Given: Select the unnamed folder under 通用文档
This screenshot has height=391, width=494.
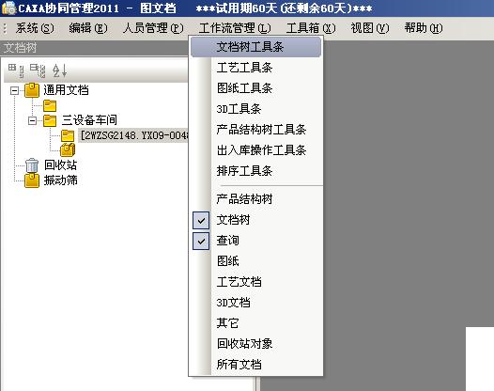Looking at the screenshot, I should tap(50, 105).
